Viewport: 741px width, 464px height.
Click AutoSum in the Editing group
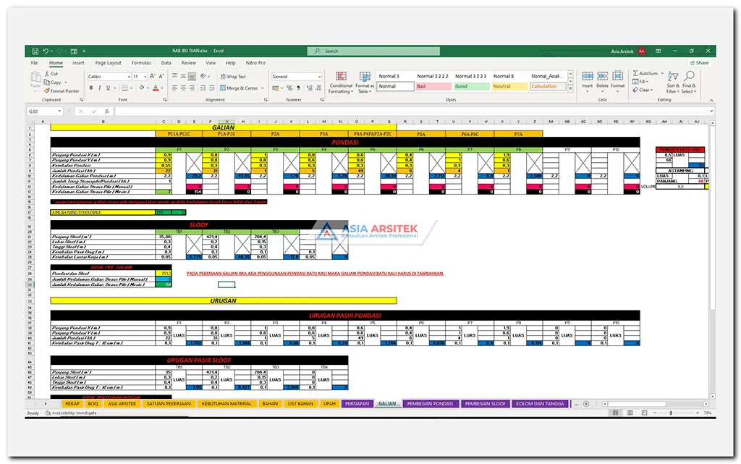coord(645,73)
